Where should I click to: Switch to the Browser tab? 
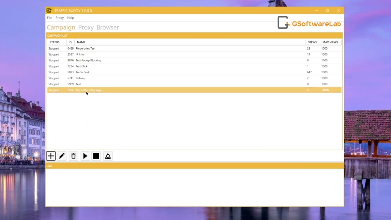(108, 28)
